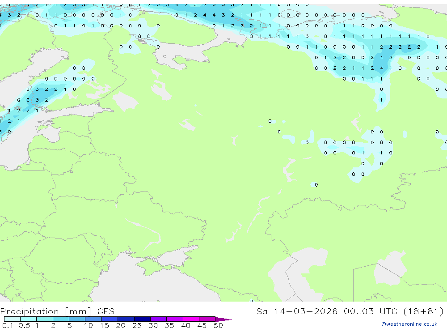Click the '25' legend scale label
This screenshot has width=447, height=328.
click(x=137, y=325)
